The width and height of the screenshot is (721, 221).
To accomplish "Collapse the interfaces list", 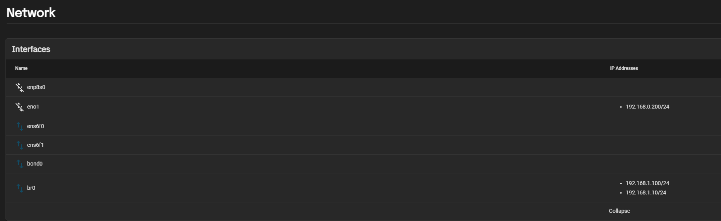I will [619, 211].
